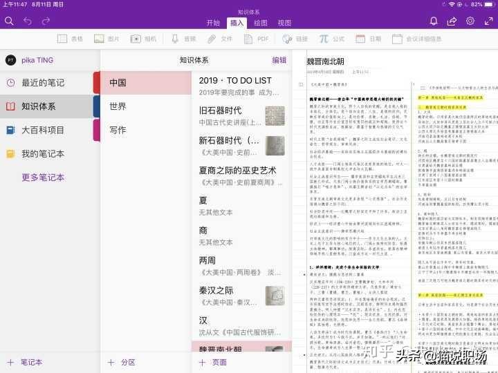Undo the last action
Viewport: 498px width, 373px height.
pos(28,21)
